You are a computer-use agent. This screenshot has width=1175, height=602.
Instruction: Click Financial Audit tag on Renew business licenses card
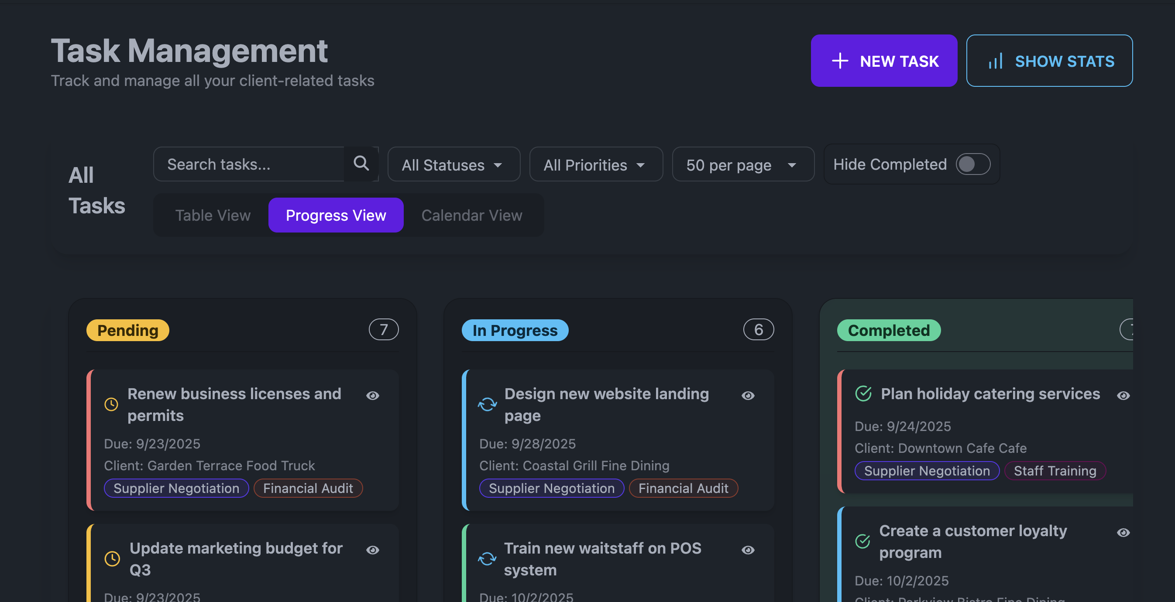[x=308, y=488]
